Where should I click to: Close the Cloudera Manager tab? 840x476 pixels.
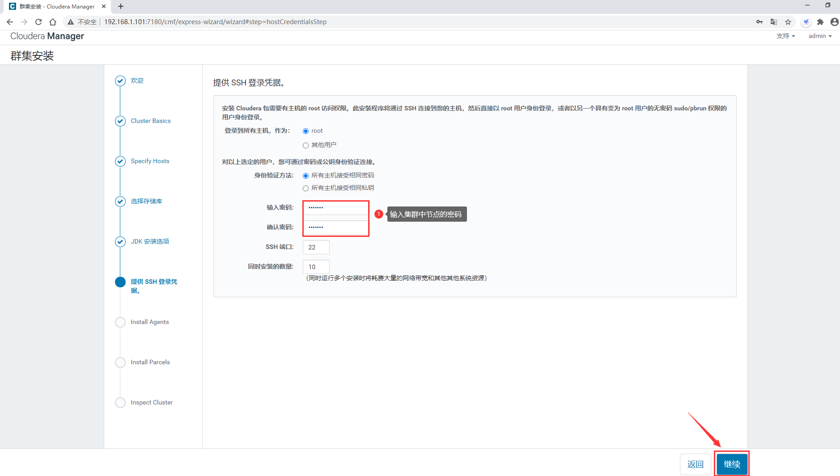[104, 6]
